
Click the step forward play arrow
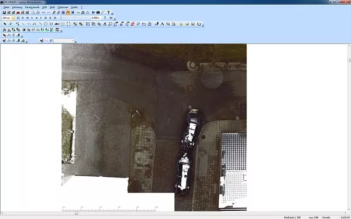[41, 18]
